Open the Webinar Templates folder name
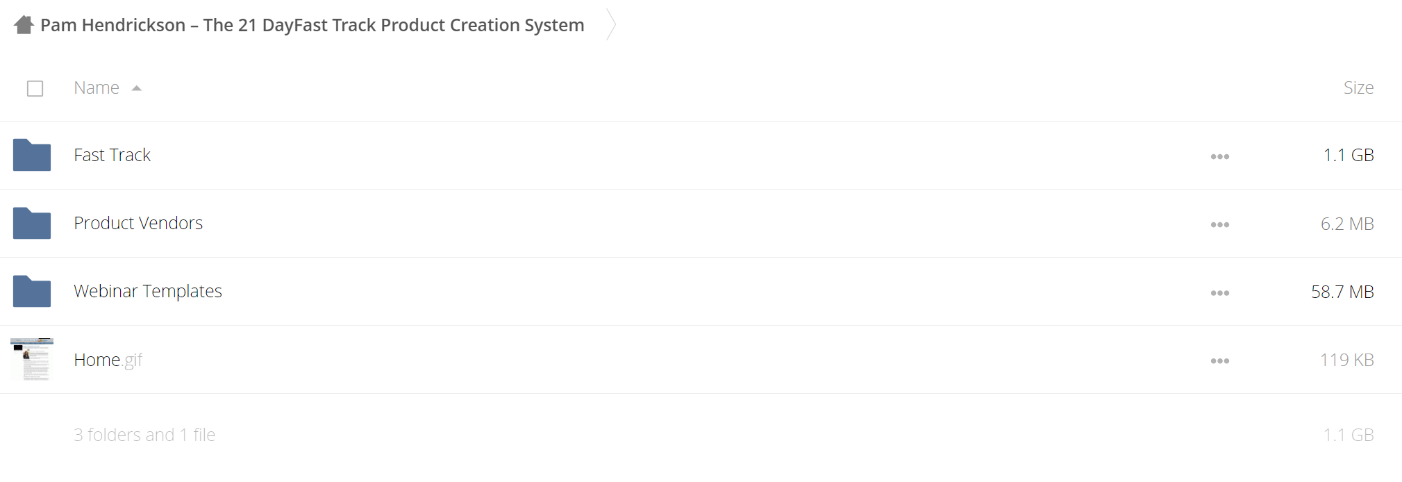The image size is (1402, 482). click(148, 291)
